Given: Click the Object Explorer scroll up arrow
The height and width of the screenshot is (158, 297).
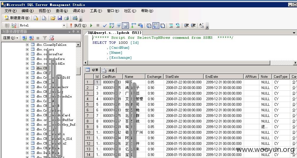Looking at the screenshot, I should pyautogui.click(x=78, y=45).
